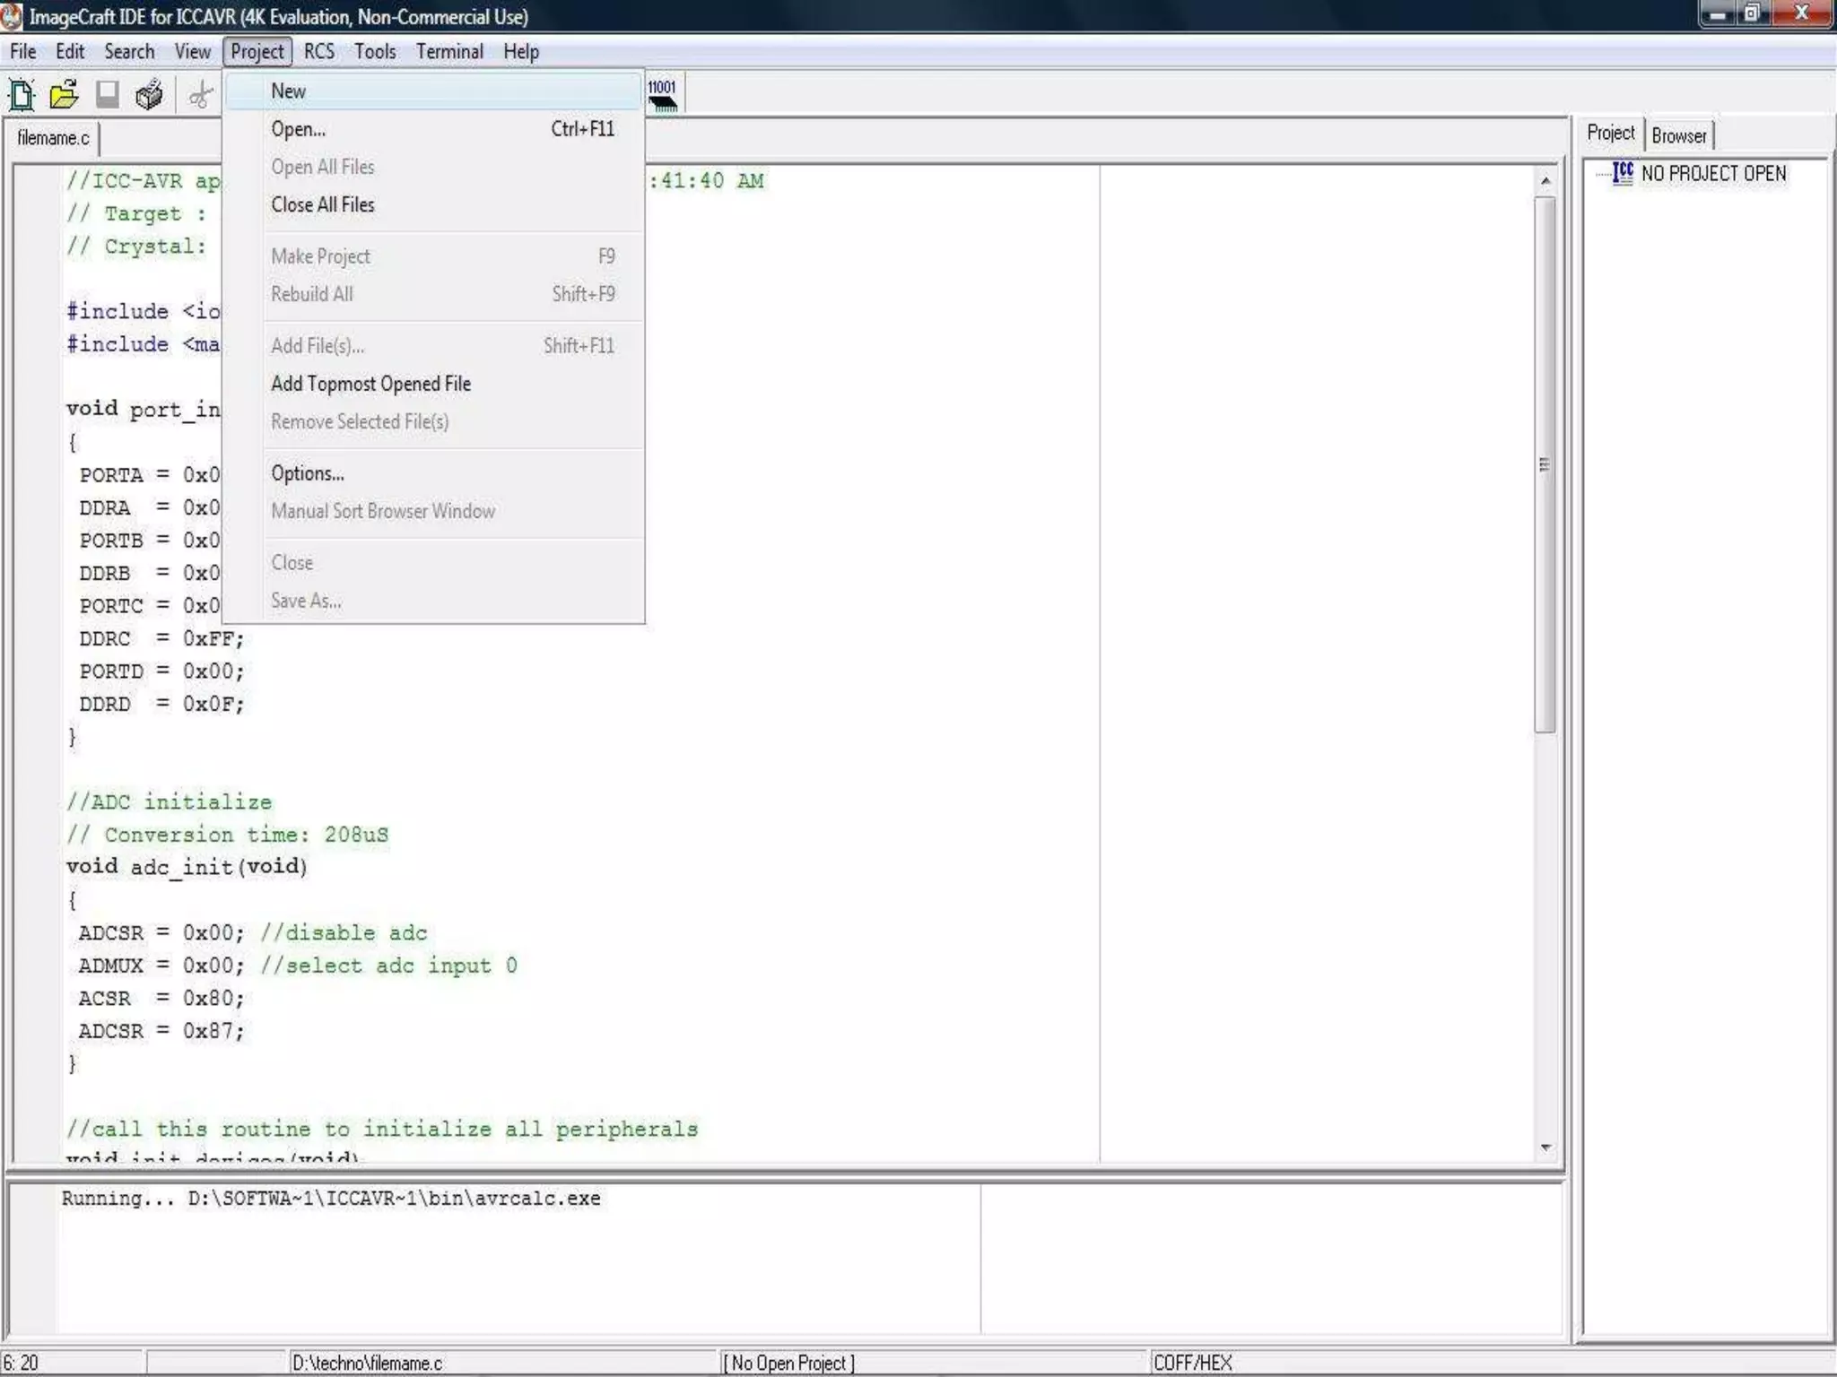Click Save As... in Project menu
Image resolution: width=1837 pixels, height=1377 pixels.
pos(434,601)
